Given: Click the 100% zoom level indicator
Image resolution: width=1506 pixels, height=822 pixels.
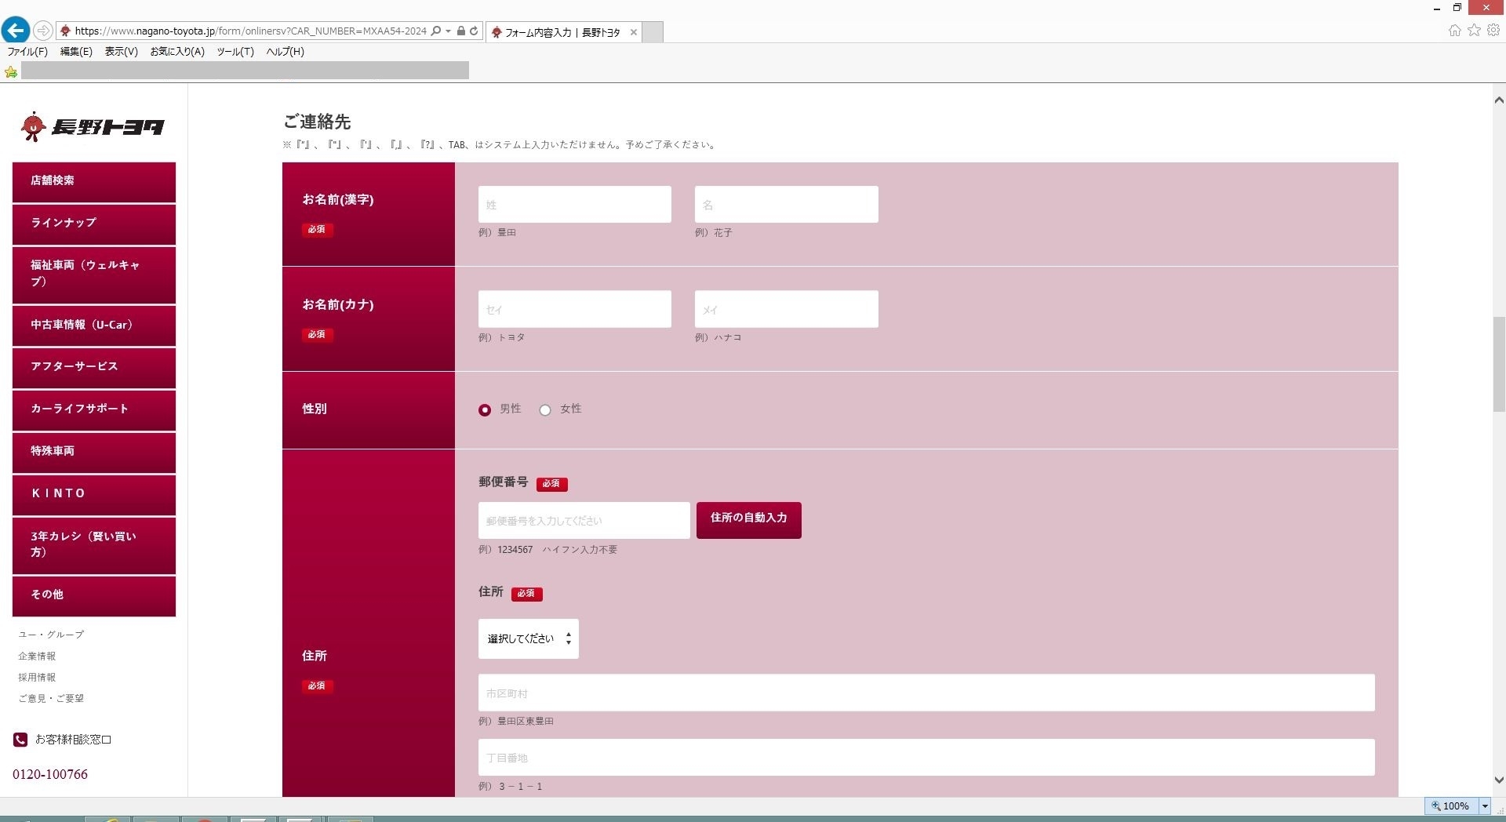Looking at the screenshot, I should click(x=1452, y=806).
